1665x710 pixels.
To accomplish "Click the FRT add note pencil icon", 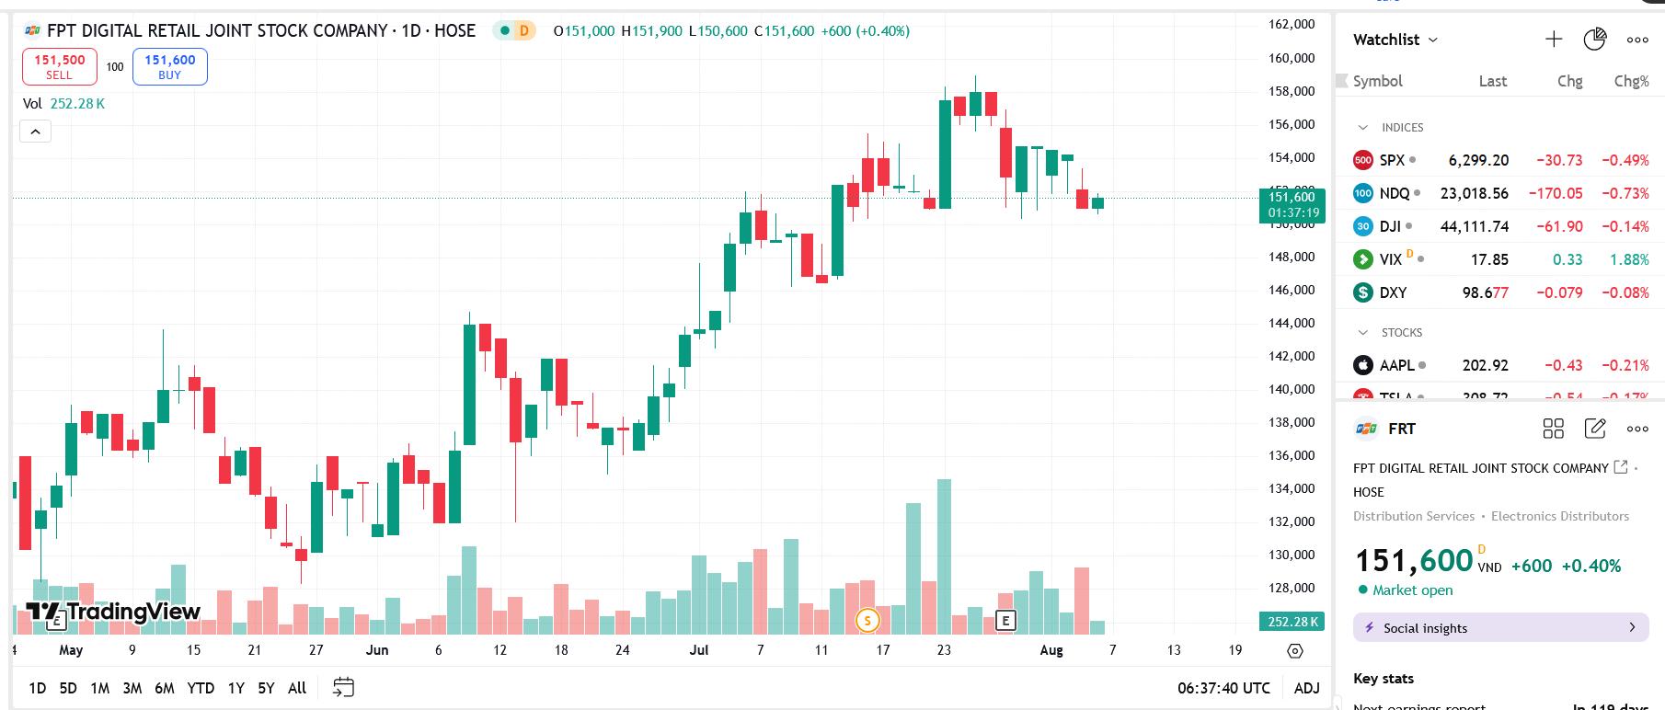I will point(1595,429).
